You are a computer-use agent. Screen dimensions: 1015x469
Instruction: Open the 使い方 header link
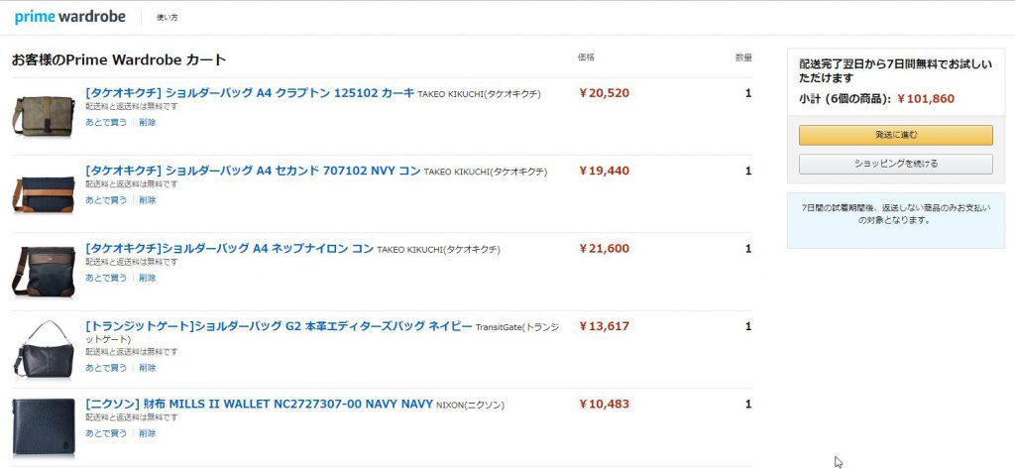[167, 18]
